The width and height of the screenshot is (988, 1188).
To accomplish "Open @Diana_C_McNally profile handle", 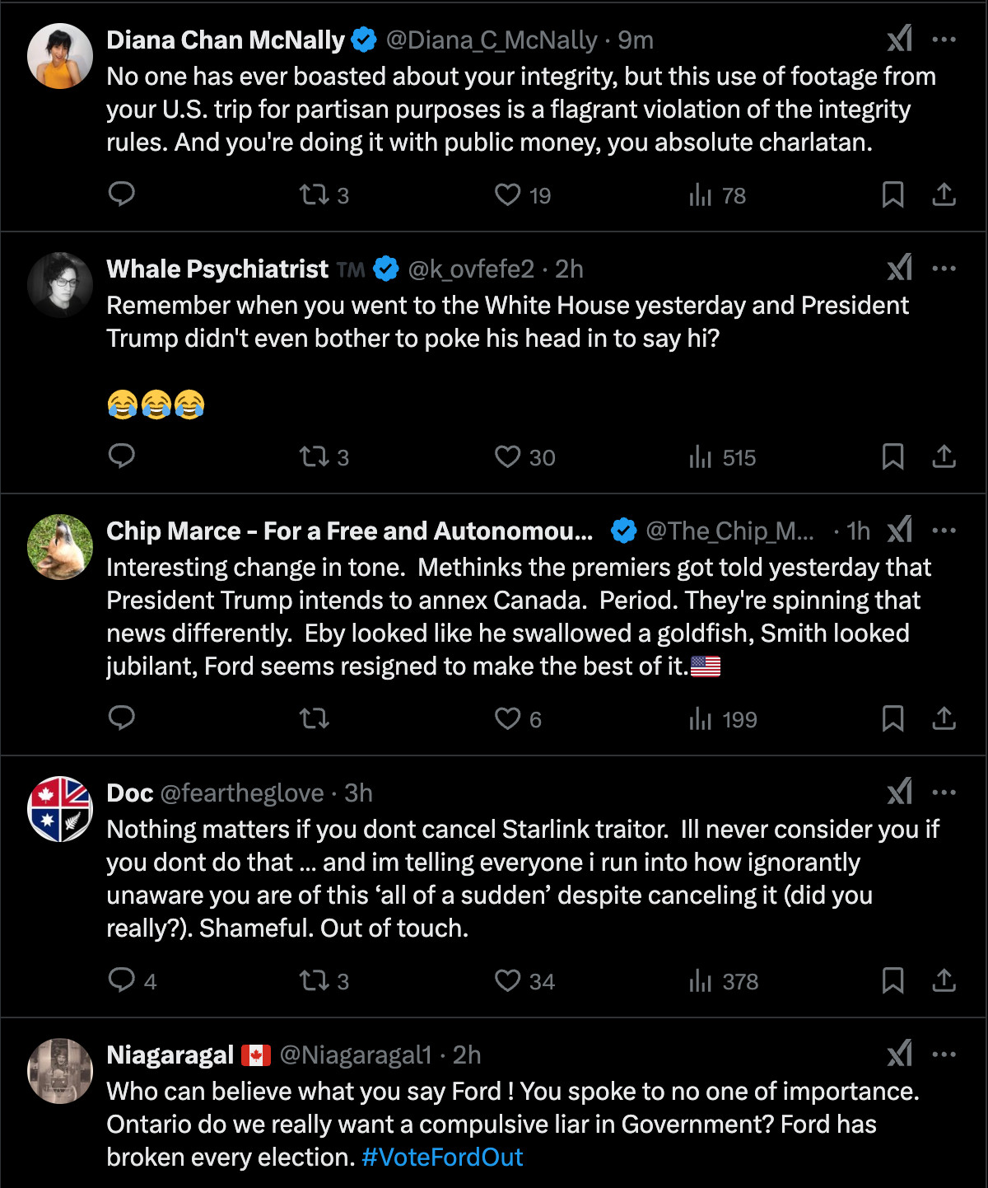I will point(492,40).
